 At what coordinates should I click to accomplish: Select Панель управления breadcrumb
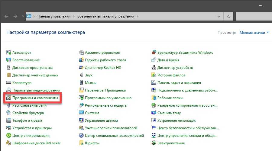[x=54, y=16]
